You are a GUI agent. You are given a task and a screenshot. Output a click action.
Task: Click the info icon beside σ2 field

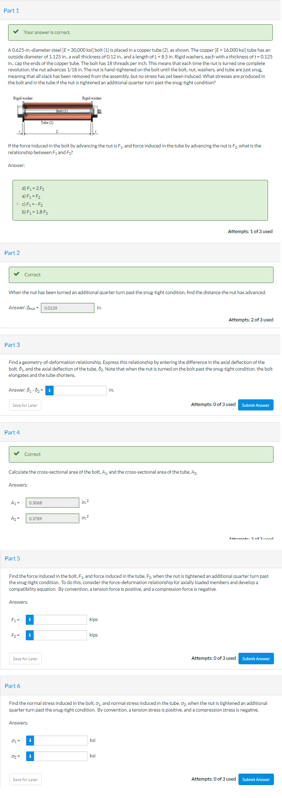(29, 756)
